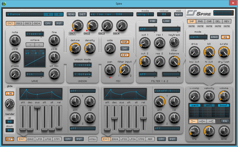Toggle the EQ button

pos(225,121)
